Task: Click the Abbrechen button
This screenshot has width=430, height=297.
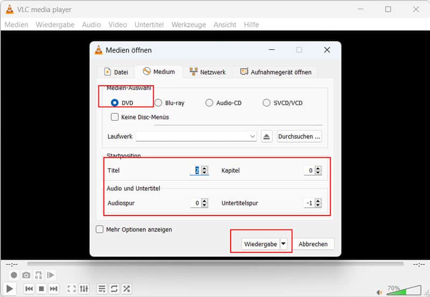Action: (313, 244)
